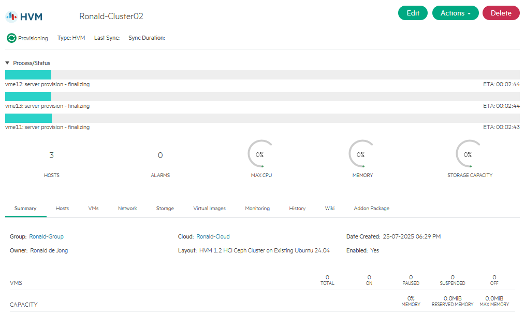This screenshot has height=318, width=525.
Task: Open the Ronald-Cloud link
Action: tap(213, 236)
